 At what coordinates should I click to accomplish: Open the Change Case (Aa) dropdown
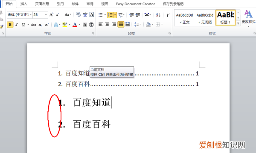point(68,15)
